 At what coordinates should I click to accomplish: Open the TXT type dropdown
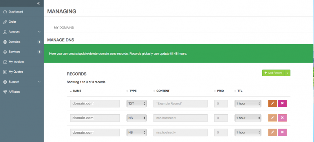136,104
